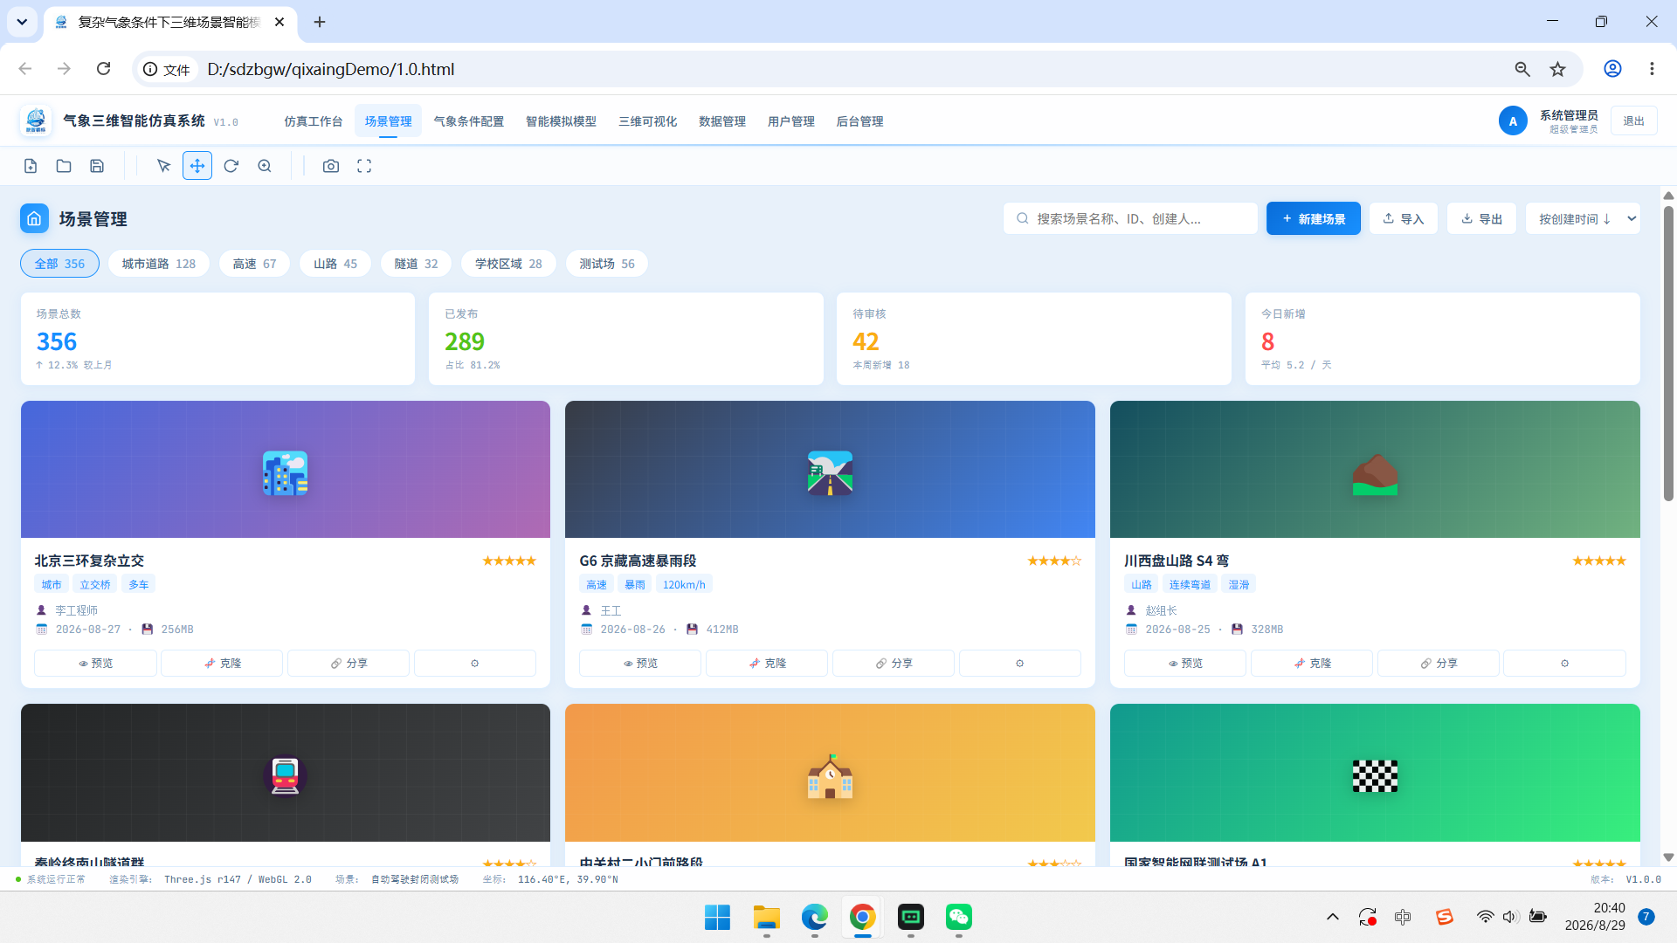Screen dimensions: 1677x943
Task: Toggle the 隧道 32 category filter
Action: 416,264
